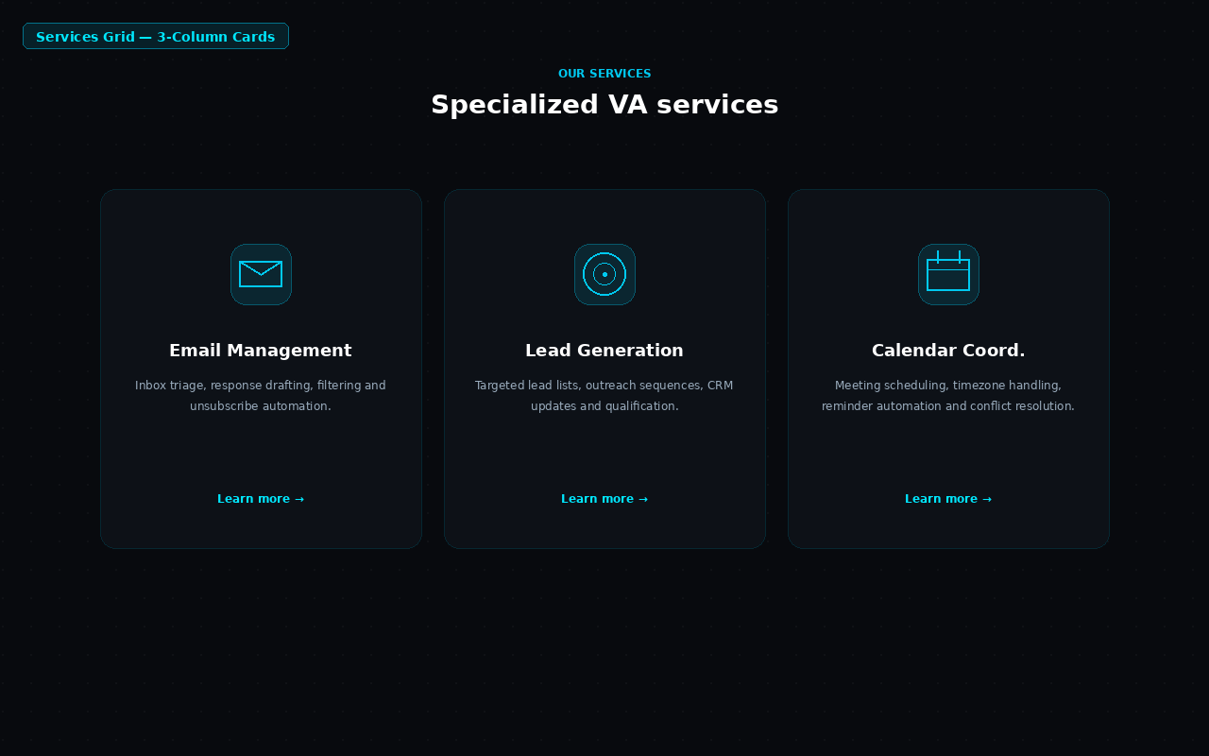The width and height of the screenshot is (1209, 756).
Task: Click the Lead Generation card title
Action: click(x=604, y=351)
